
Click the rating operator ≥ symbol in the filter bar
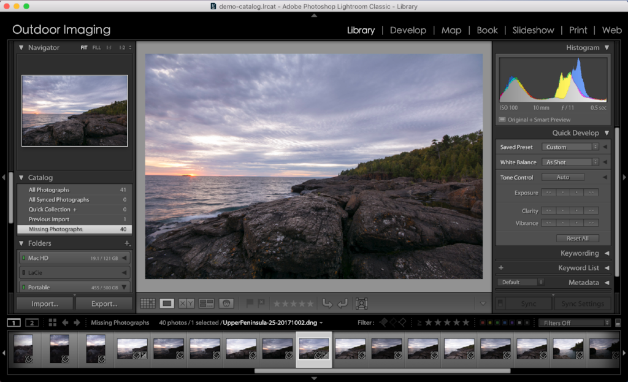[x=419, y=323]
